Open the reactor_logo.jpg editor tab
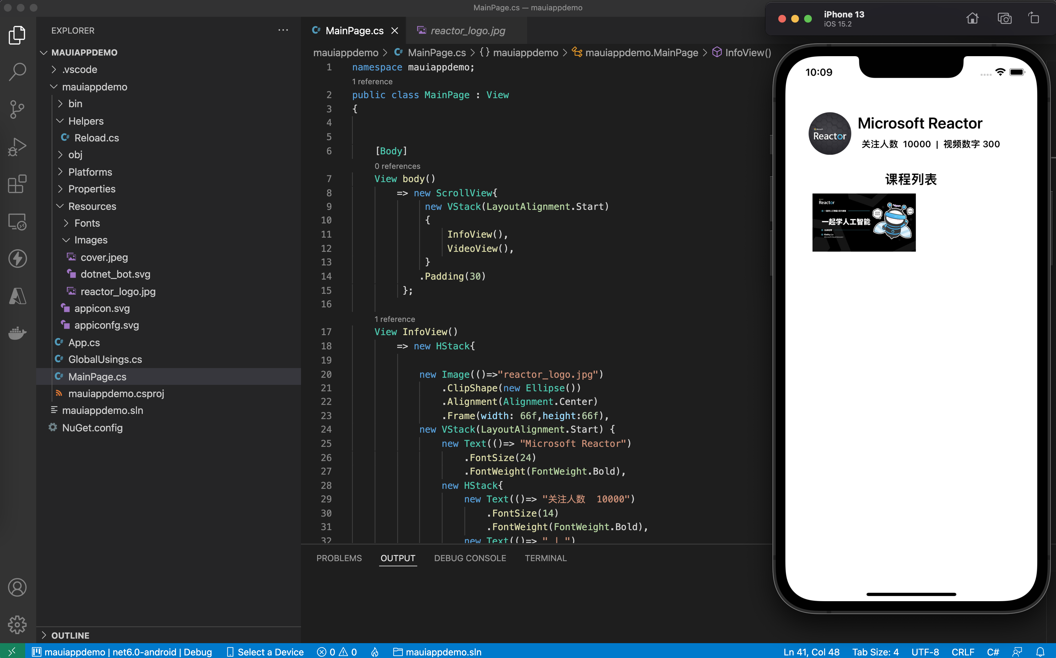Screen dimensions: 1056x658 [468, 30]
